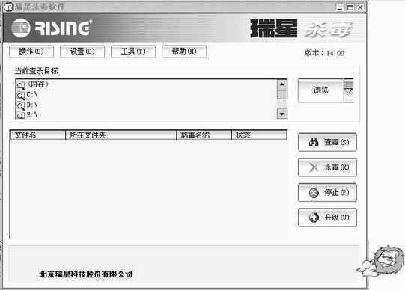
Task: Click the title bar application icon
Action: [8, 7]
